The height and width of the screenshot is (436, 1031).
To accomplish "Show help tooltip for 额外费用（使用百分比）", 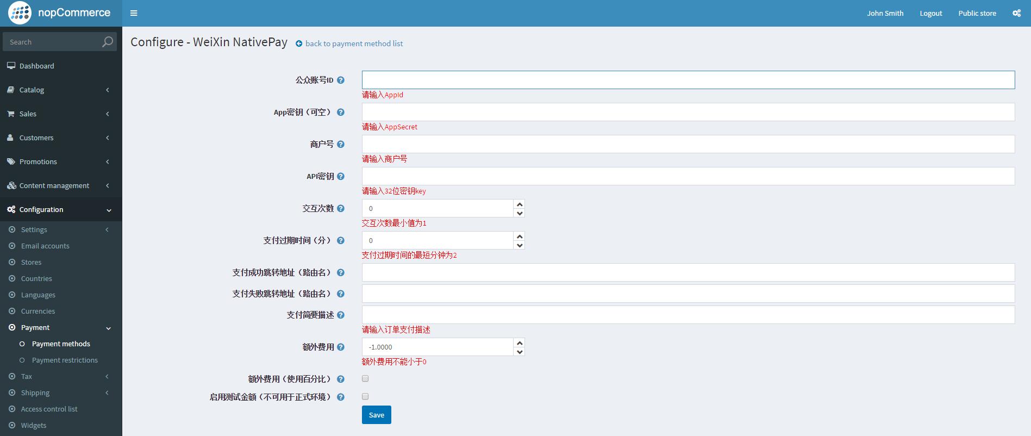I will click(x=341, y=379).
